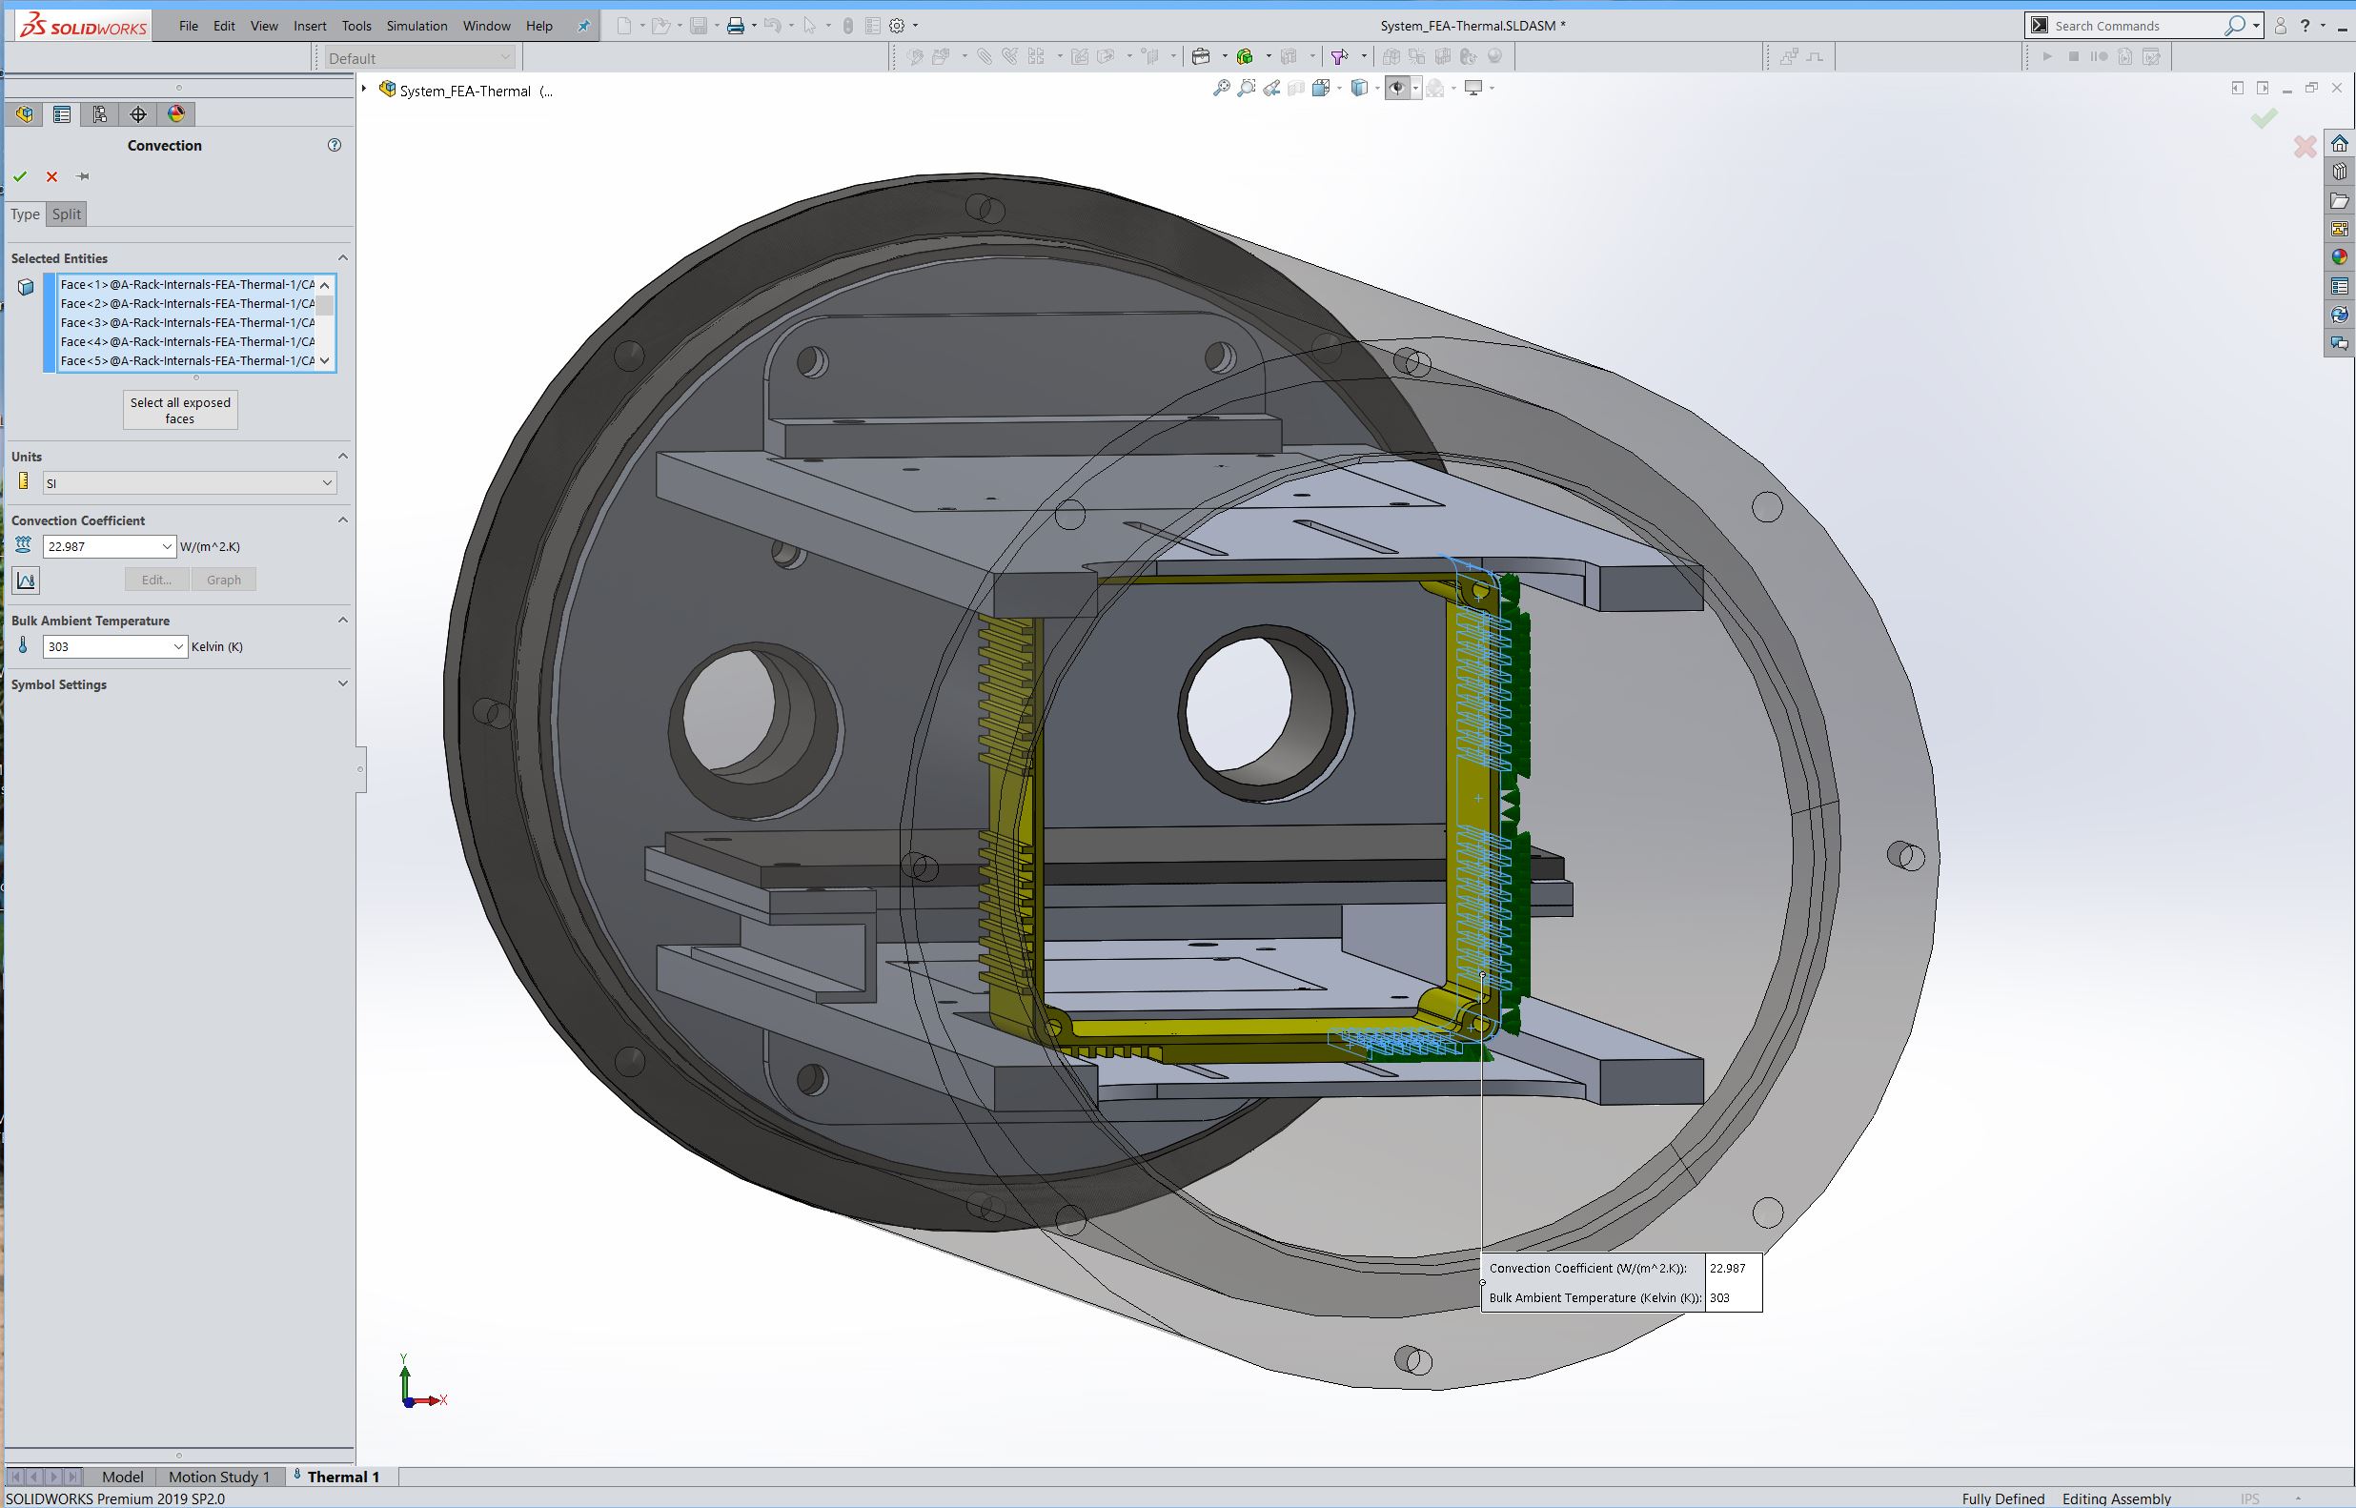Screen dimensions: 2356x1508
Task: Open the Tools menu
Action: pos(356,27)
